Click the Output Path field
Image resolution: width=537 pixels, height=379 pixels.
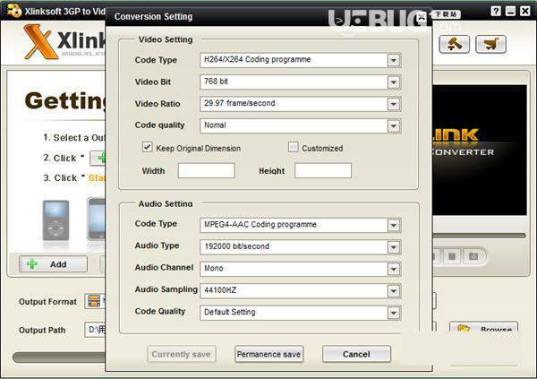(x=95, y=330)
